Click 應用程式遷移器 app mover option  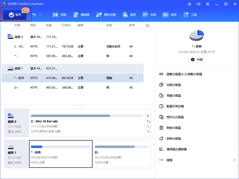(177, 149)
